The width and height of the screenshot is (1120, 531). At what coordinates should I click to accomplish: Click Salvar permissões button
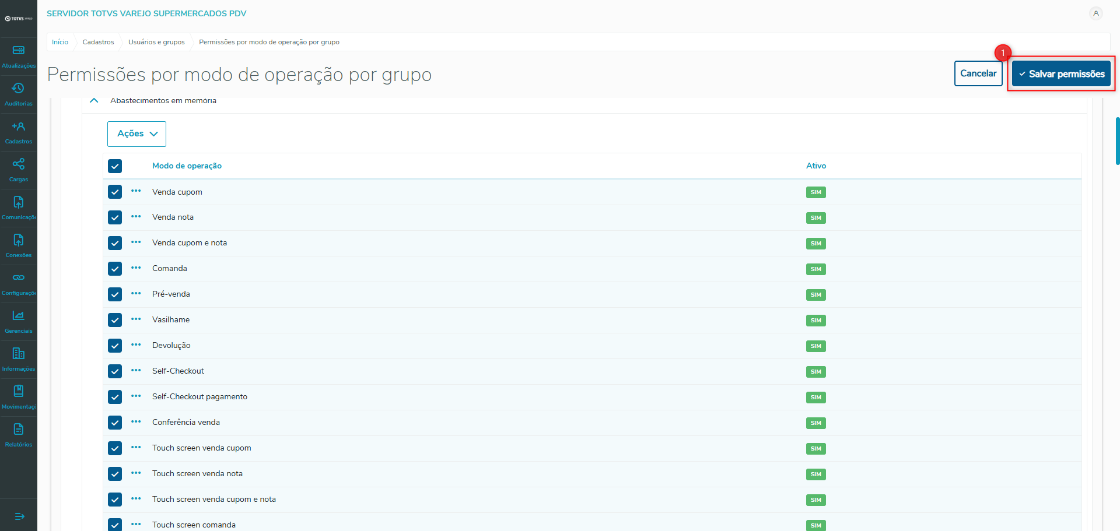tap(1061, 73)
